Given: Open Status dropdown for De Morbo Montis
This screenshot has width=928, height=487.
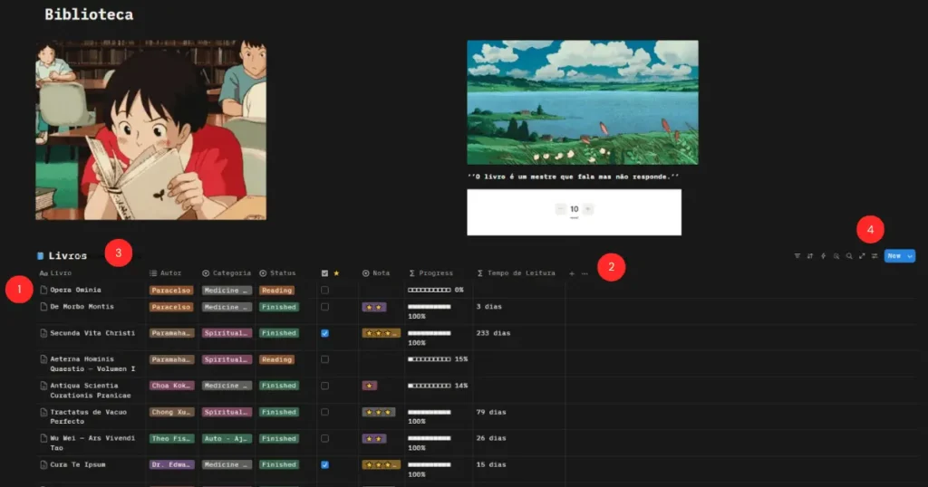Looking at the screenshot, I should (x=279, y=308).
